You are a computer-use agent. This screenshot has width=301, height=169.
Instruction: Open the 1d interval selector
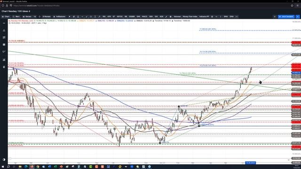tap(35, 17)
